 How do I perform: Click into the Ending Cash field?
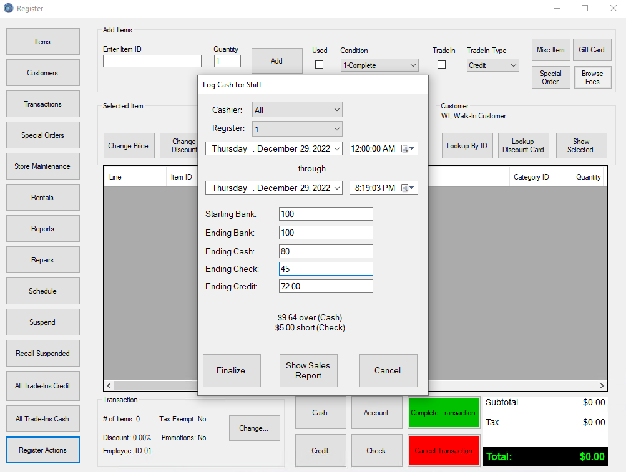[326, 251]
